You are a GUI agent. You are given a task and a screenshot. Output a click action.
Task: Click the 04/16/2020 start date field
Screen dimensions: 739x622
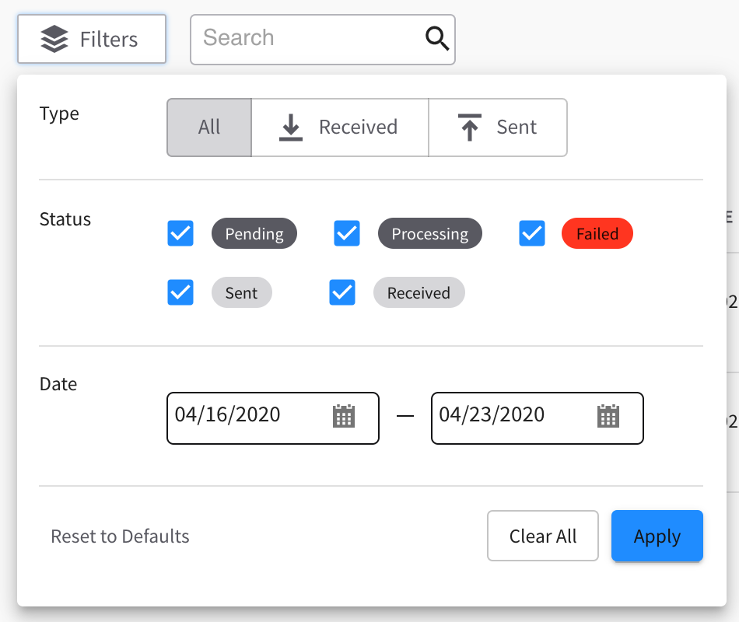pyautogui.click(x=273, y=418)
